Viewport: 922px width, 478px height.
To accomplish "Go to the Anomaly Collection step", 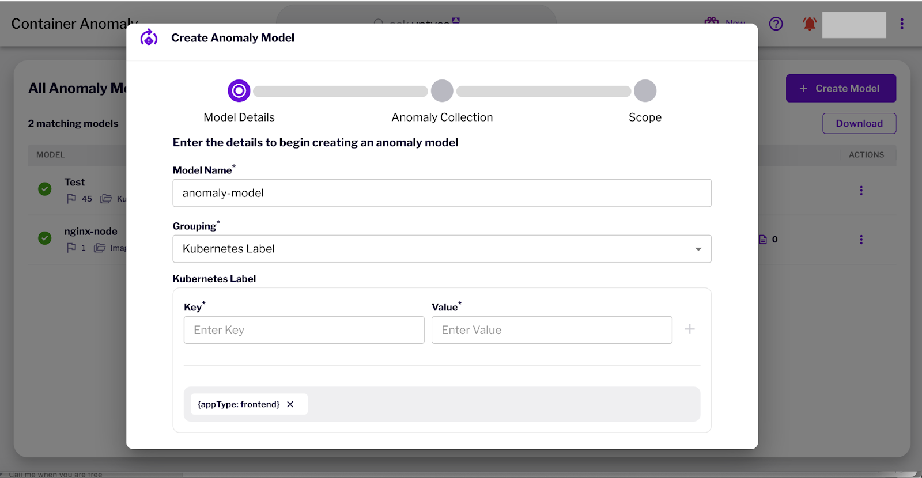I will pos(442,91).
